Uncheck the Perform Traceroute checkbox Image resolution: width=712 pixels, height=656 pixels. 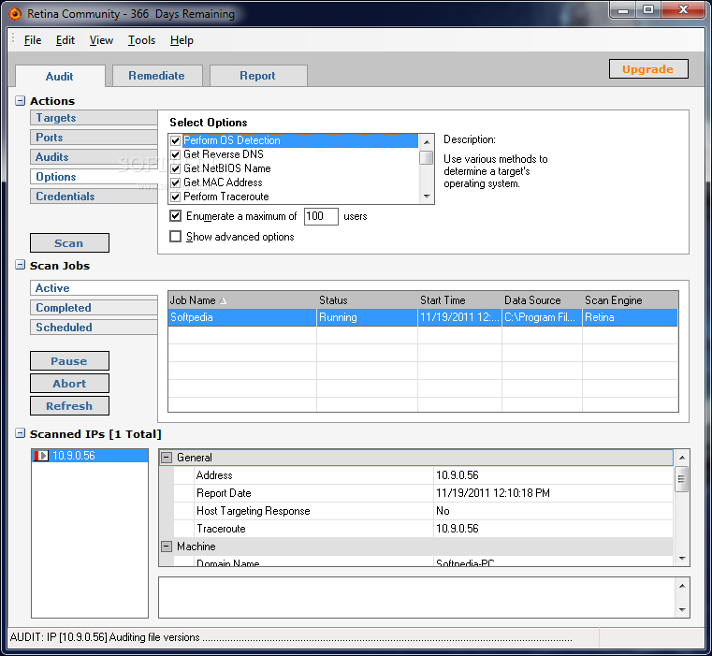pos(176,197)
